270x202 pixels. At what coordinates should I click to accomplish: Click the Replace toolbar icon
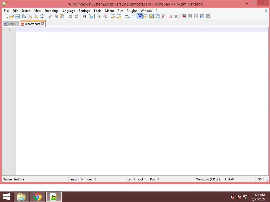coord(91,16)
